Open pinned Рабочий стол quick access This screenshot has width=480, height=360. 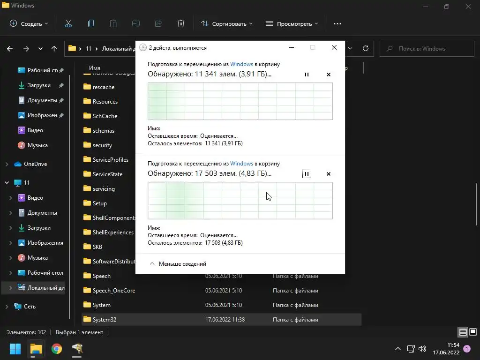[40, 70]
